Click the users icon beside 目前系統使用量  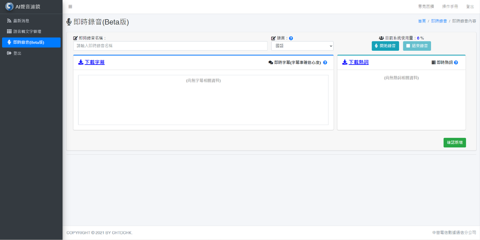click(x=382, y=38)
